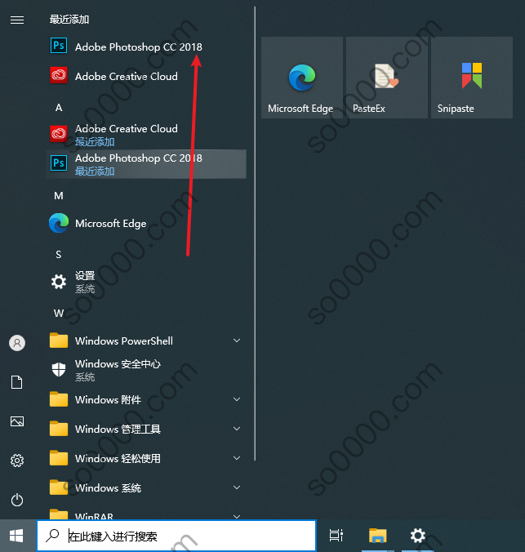The height and width of the screenshot is (552, 525).
Task: Launch Adobe Photoshop CC 2018 under recently added
Action: (x=146, y=47)
